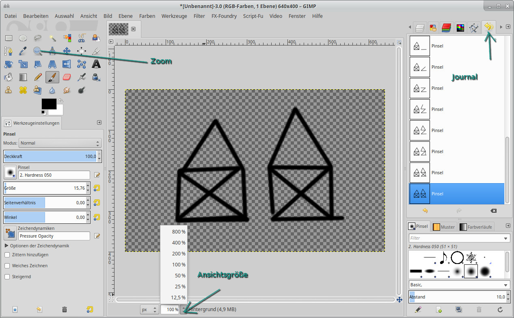Open the Modus dropdown set to Normal
This screenshot has width=514, height=318.
(60, 143)
